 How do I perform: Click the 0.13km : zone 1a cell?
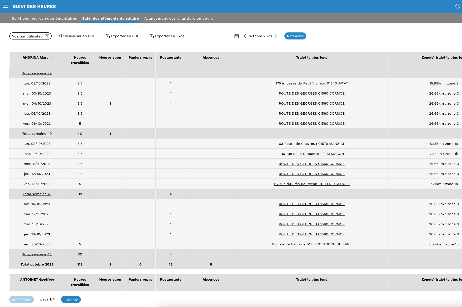pyautogui.click(x=444, y=144)
